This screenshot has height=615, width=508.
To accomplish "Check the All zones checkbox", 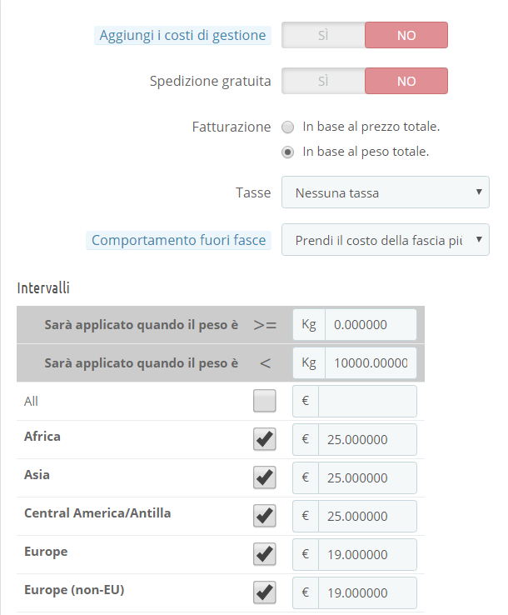I will pyautogui.click(x=265, y=402).
